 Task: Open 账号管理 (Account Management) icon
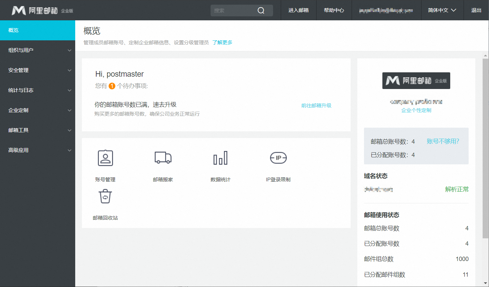[105, 158]
